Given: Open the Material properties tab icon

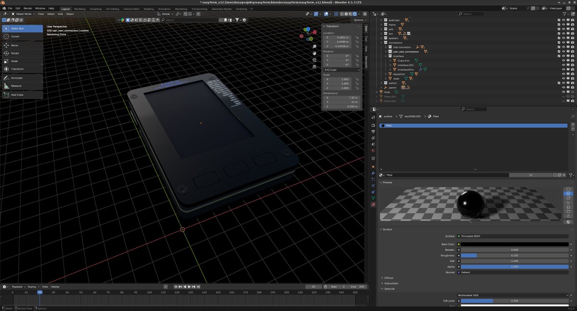Looking at the screenshot, I should [373, 204].
